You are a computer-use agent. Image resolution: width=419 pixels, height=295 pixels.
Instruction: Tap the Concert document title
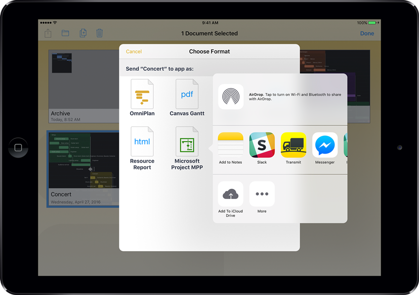tap(61, 194)
